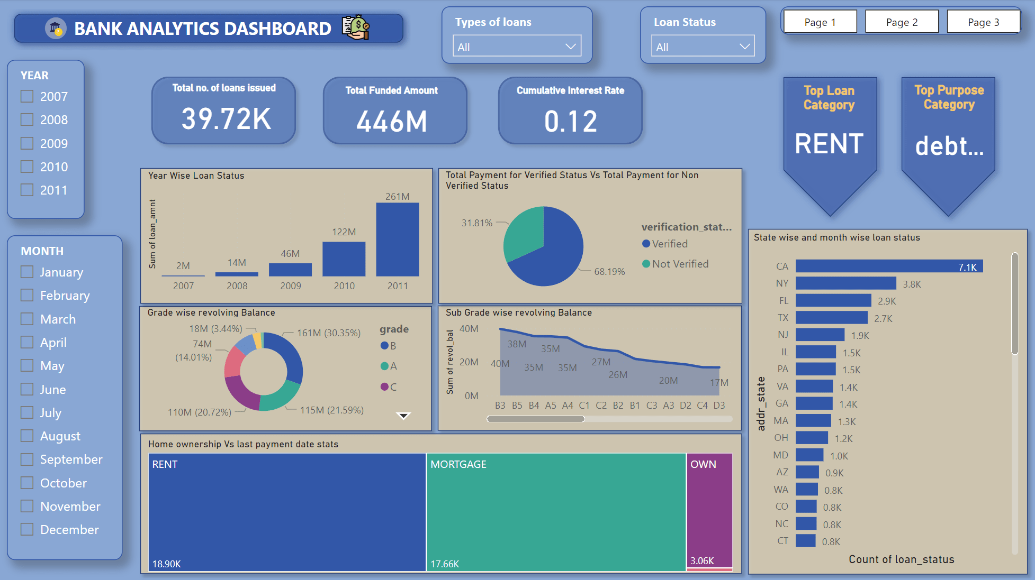Click the Sub Grade chart horizontal scrollbar
Viewport: 1035px width, 580px height.
pos(536,419)
